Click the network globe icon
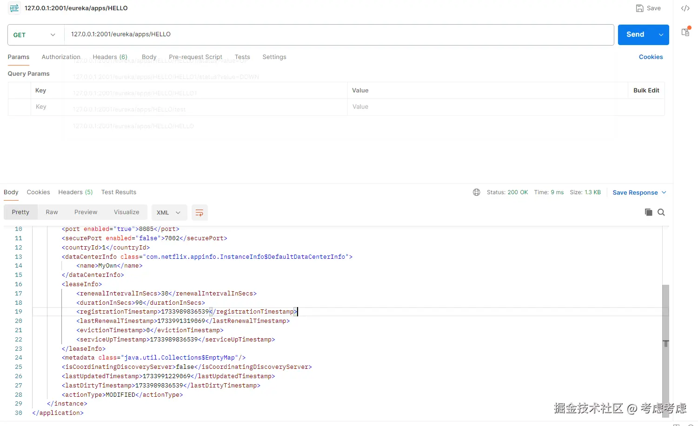This screenshot has width=698, height=426. (477, 192)
